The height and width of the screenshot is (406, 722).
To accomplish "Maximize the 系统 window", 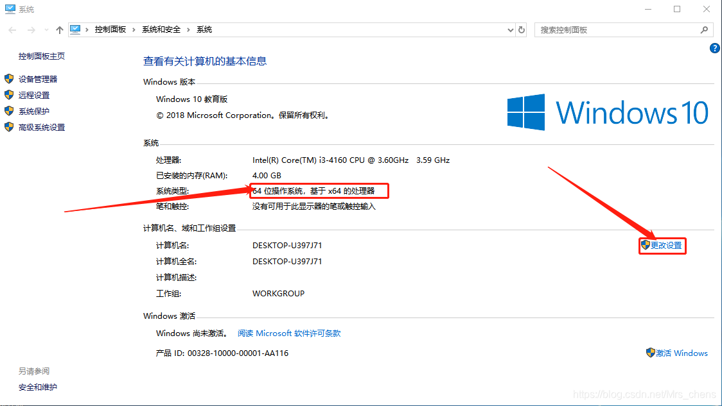I will pyautogui.click(x=677, y=9).
